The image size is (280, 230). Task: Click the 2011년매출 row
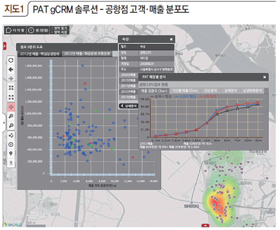(x=129, y=86)
